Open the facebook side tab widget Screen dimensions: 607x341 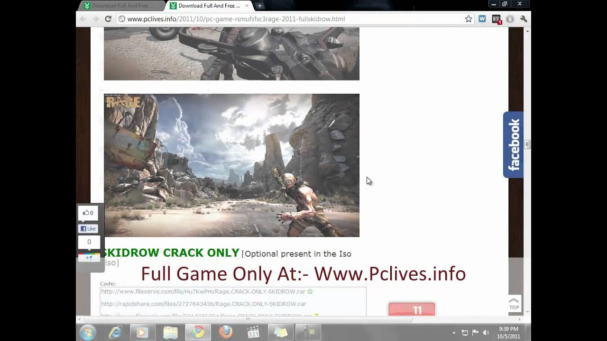click(513, 144)
